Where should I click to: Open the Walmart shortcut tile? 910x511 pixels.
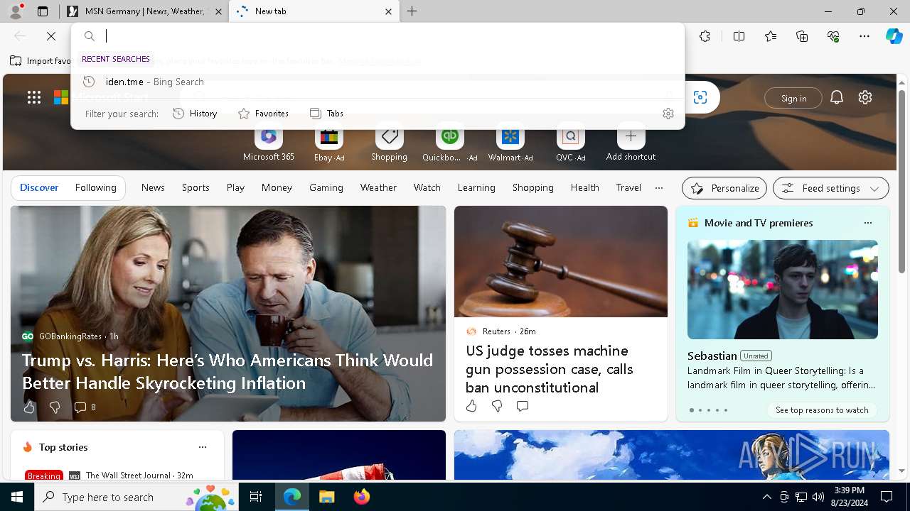[510, 142]
